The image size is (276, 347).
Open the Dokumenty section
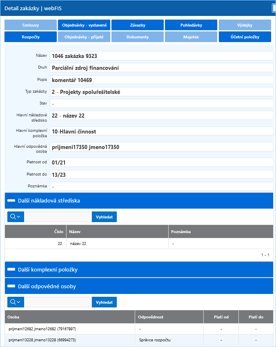(138, 37)
